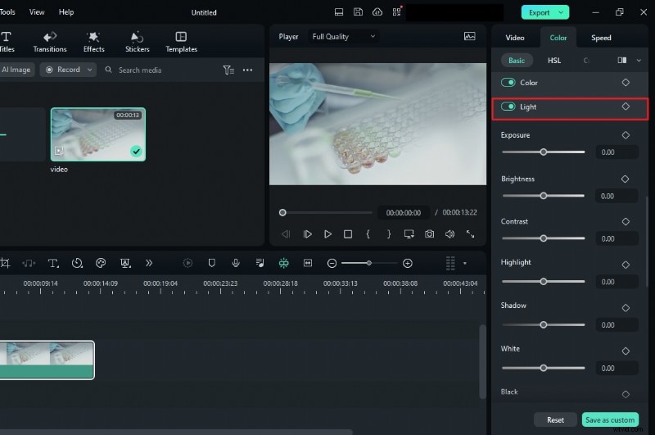Select the HSL color sub-tab
The image size is (655, 435).
(554, 60)
